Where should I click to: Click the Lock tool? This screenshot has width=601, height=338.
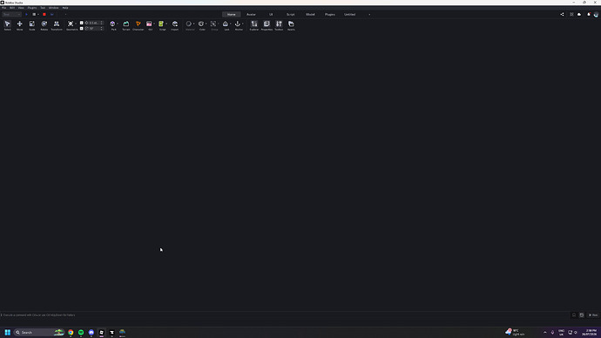point(226,25)
